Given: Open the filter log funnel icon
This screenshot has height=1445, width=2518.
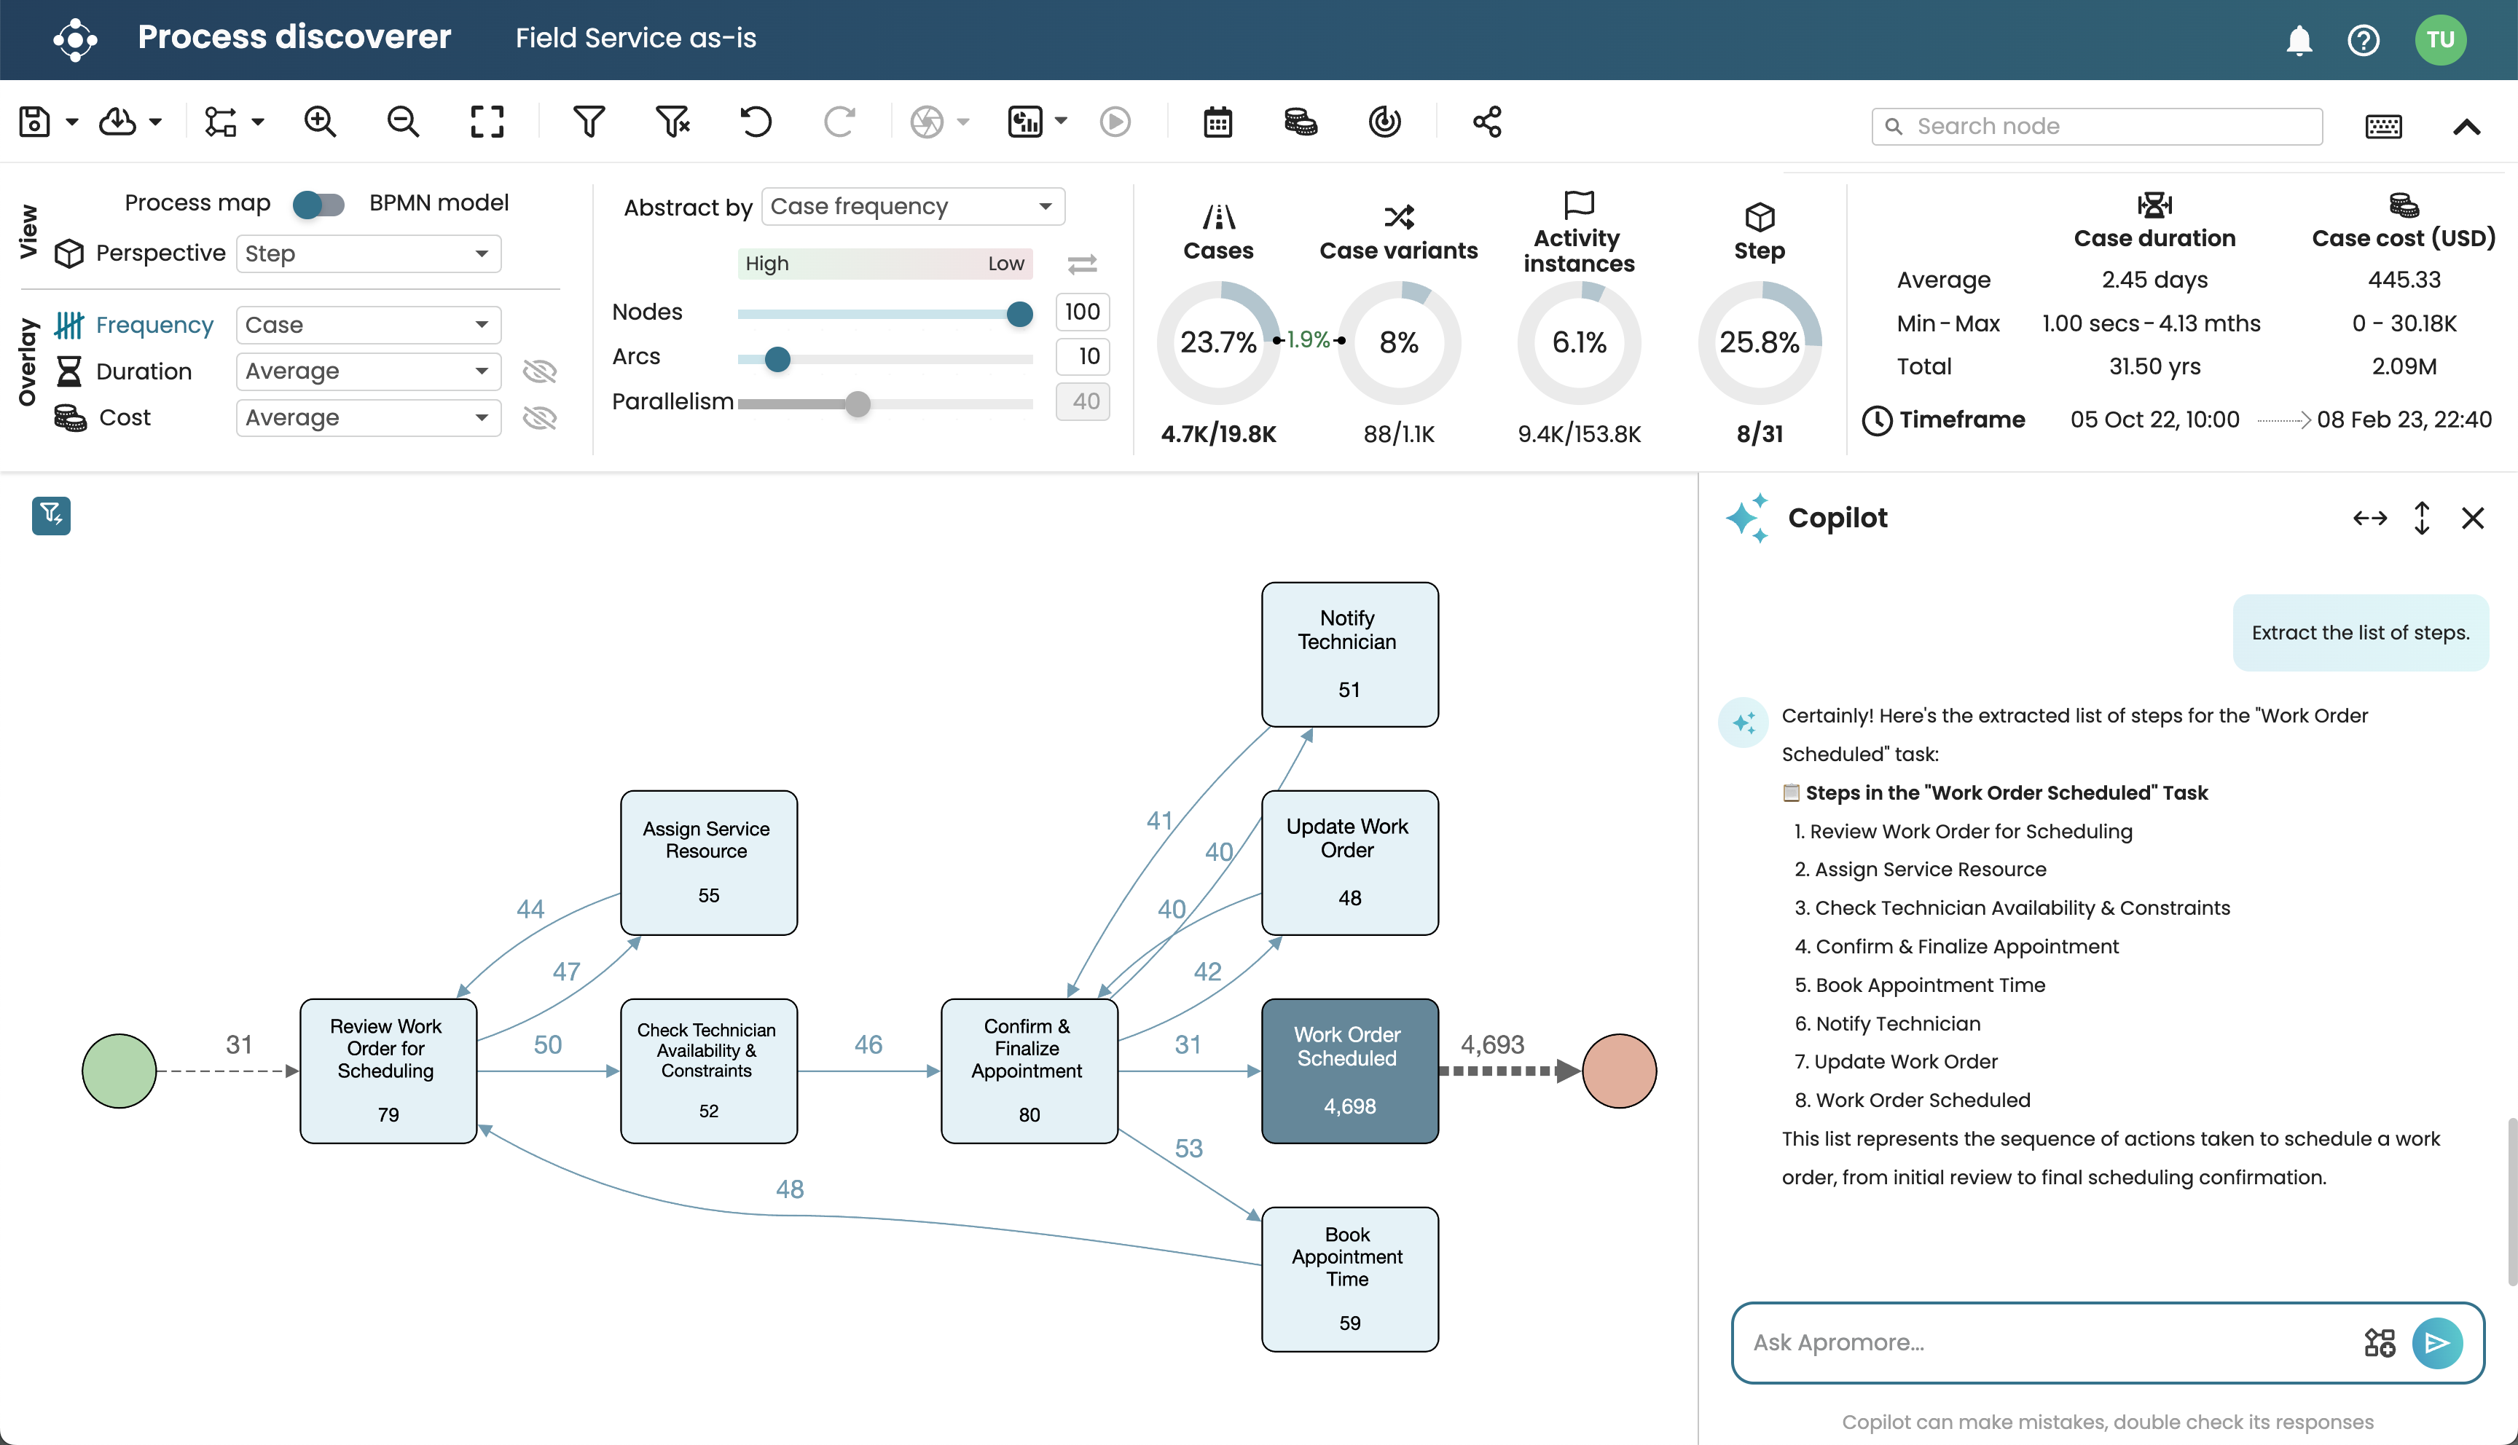Looking at the screenshot, I should tap(589, 122).
